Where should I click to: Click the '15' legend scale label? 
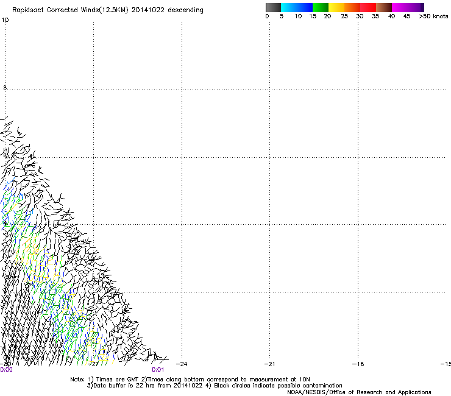(x=313, y=16)
